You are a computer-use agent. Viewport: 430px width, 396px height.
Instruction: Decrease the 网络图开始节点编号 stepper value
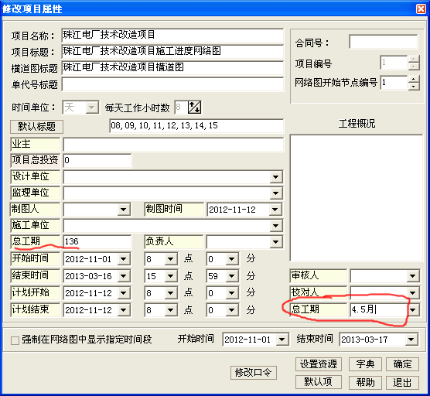(x=414, y=86)
